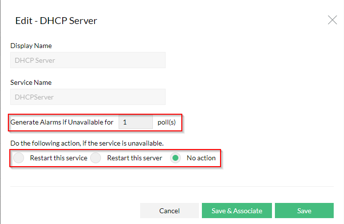
Task: Click the Display Name field label
Action: [x=31, y=46]
